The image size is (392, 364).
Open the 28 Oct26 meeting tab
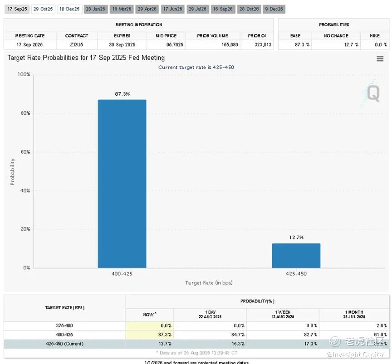point(249,9)
